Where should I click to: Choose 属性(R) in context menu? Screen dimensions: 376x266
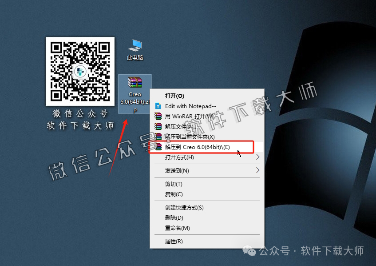point(207,241)
